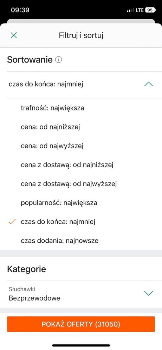Open the Bezprzewodowe category selector
162x350 pixels.
coord(81,294)
